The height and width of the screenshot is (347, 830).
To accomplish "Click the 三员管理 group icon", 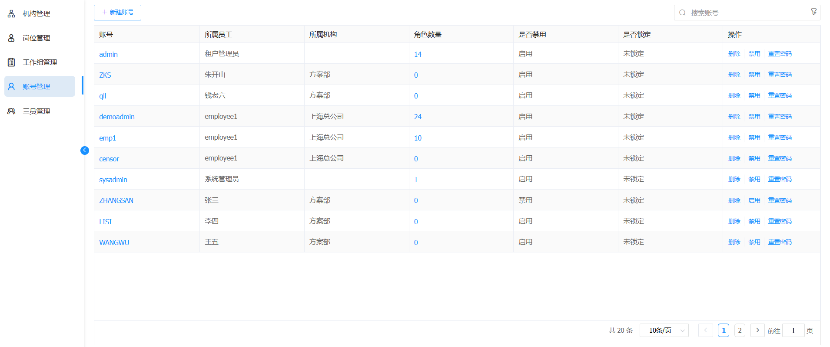I will point(11,111).
